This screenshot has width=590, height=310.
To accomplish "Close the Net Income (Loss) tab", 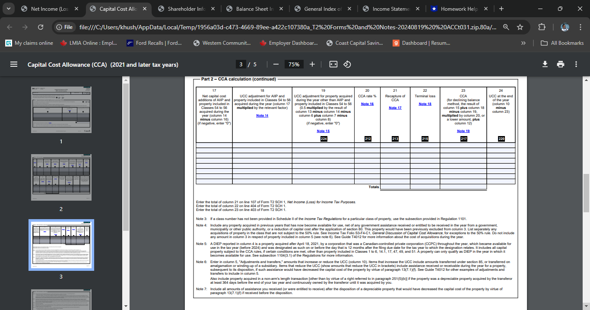I will [76, 9].
